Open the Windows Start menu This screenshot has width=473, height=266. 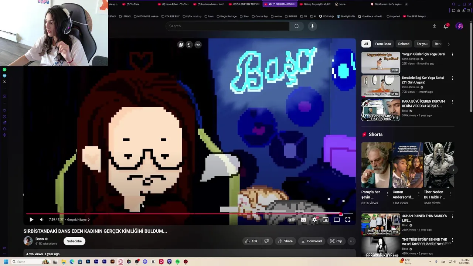point(6,262)
